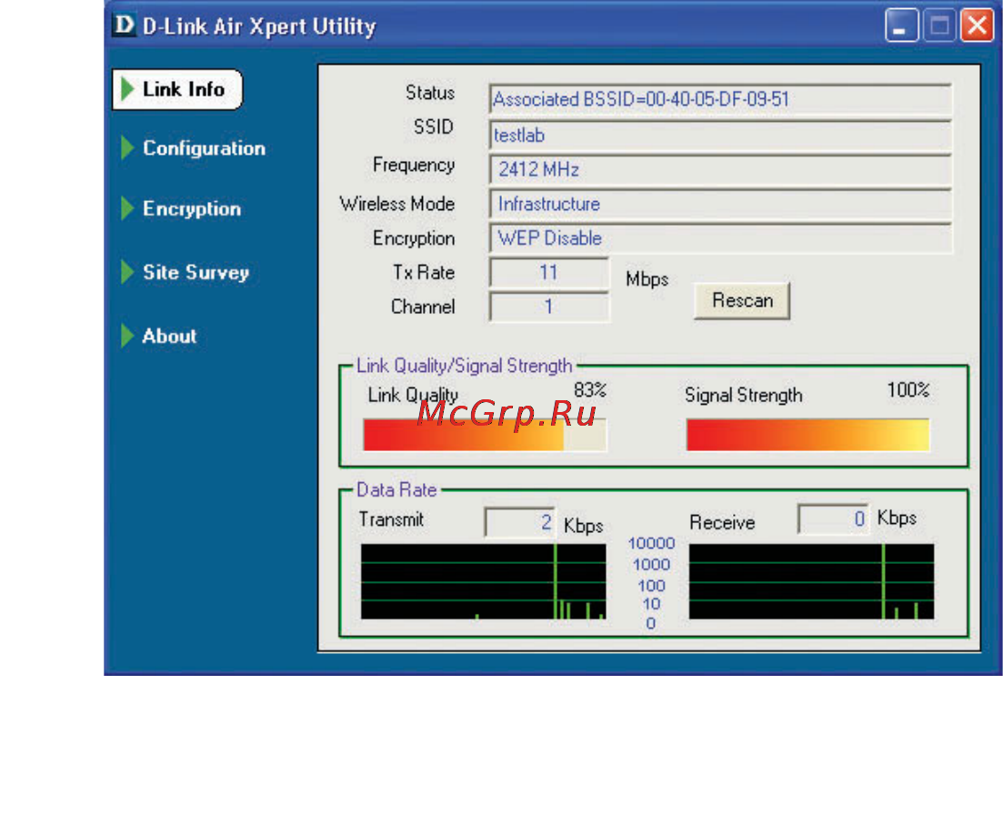This screenshot has height=825, width=1003.
Task: Click the title bar text D-Link Air Xpert Utility
Action: click(259, 26)
